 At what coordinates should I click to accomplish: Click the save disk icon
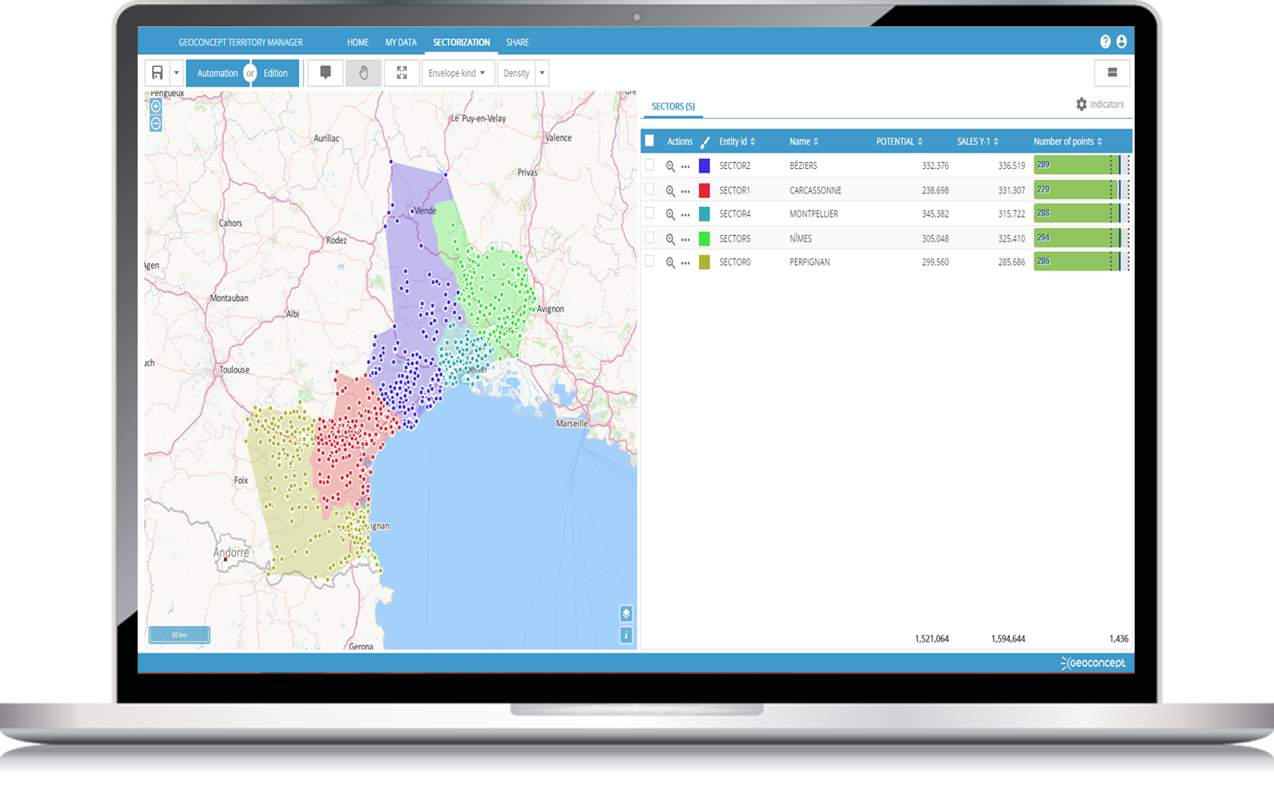click(157, 73)
